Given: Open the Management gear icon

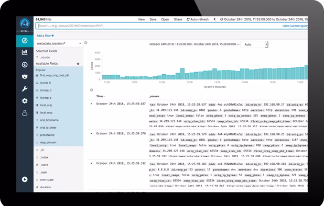Looking at the screenshot, I should tap(25, 101).
